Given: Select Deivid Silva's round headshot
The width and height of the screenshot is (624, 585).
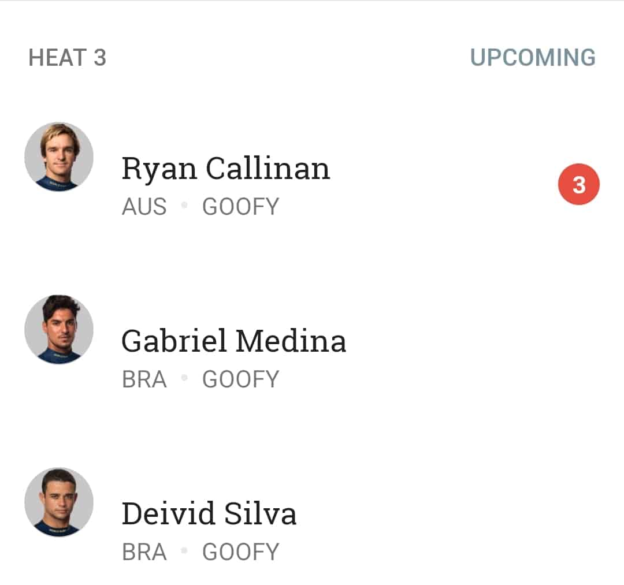Looking at the screenshot, I should pyautogui.click(x=59, y=502).
